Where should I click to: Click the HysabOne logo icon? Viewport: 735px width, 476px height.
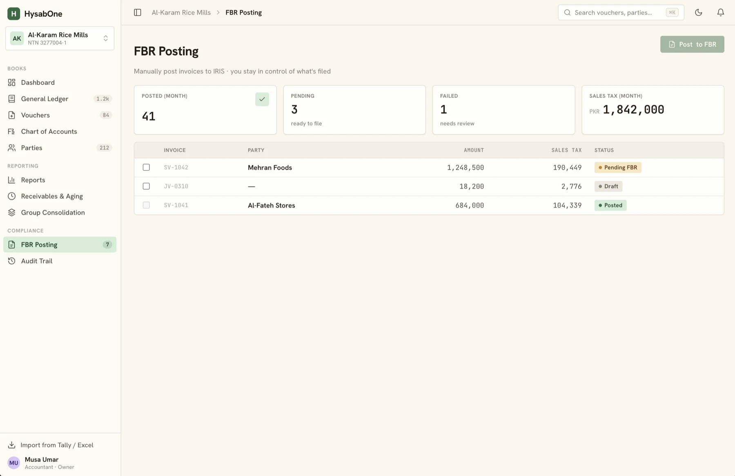pyautogui.click(x=13, y=13)
